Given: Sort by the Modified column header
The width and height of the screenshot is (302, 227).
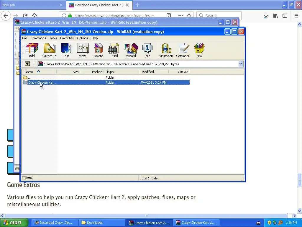Looking at the screenshot, I should pyautogui.click(x=154, y=72).
